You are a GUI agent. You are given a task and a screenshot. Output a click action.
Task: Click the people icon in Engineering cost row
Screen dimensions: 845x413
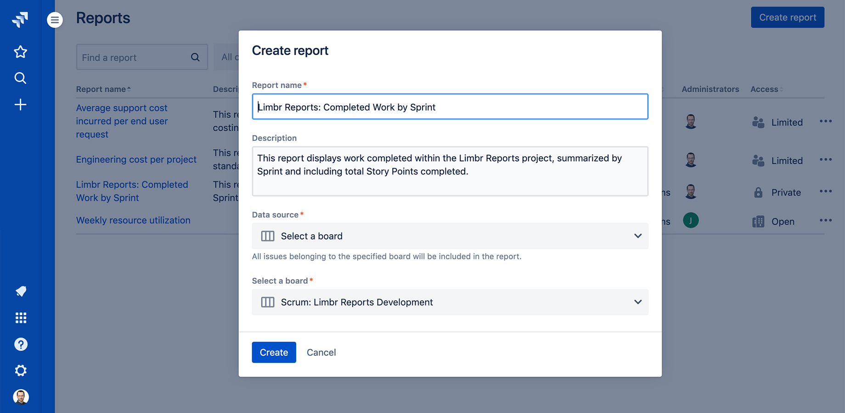[758, 161]
